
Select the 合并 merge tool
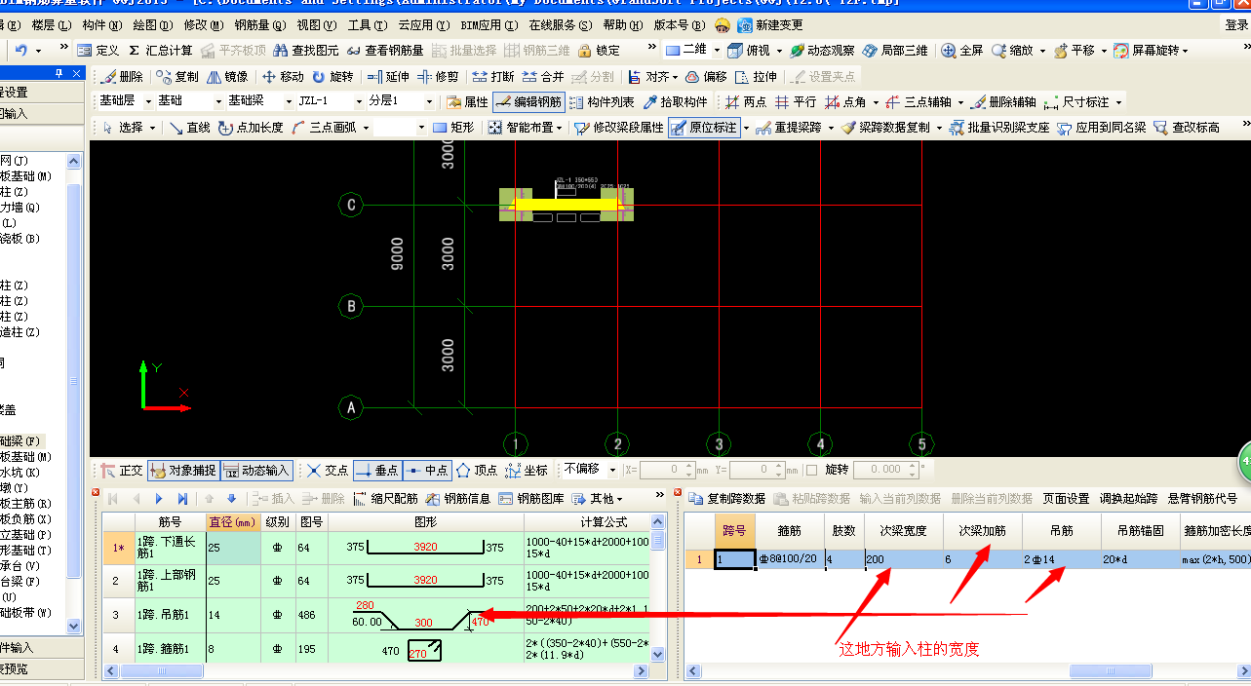543,76
